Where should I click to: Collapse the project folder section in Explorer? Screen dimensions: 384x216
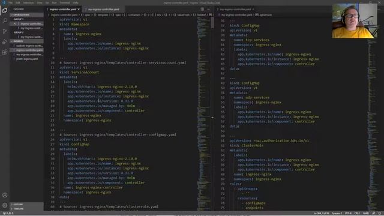click(26, 41)
